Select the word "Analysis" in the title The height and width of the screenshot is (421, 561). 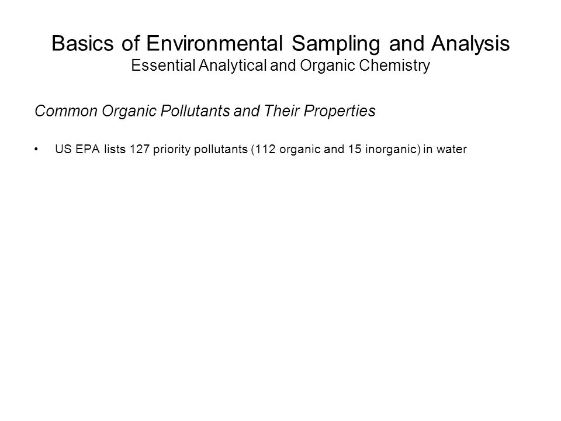coord(470,44)
